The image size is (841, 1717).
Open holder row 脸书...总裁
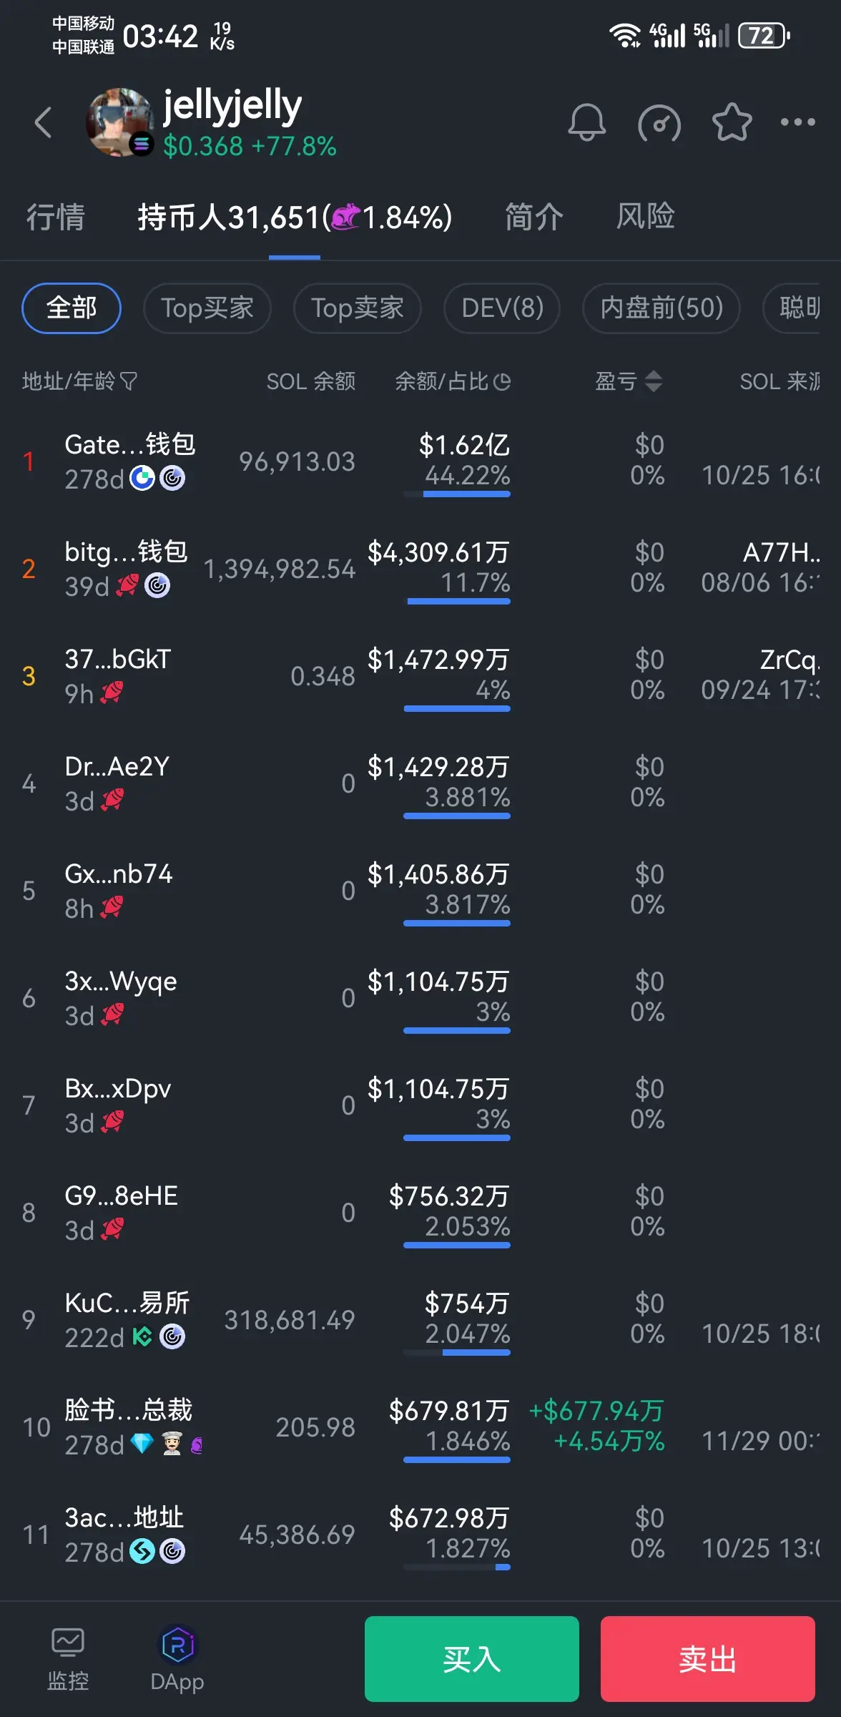pos(420,1427)
